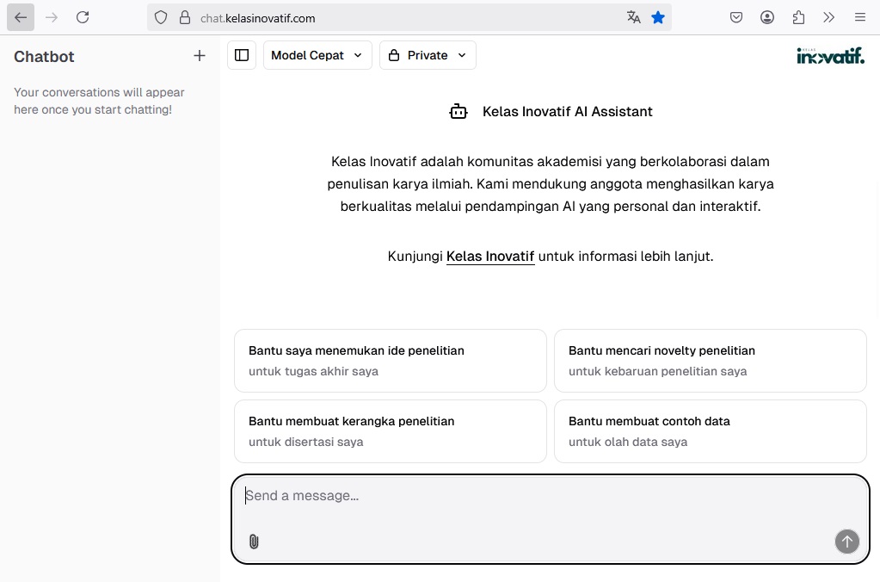Pick 'Bantu membuat contoh data' suggestion

point(710,431)
